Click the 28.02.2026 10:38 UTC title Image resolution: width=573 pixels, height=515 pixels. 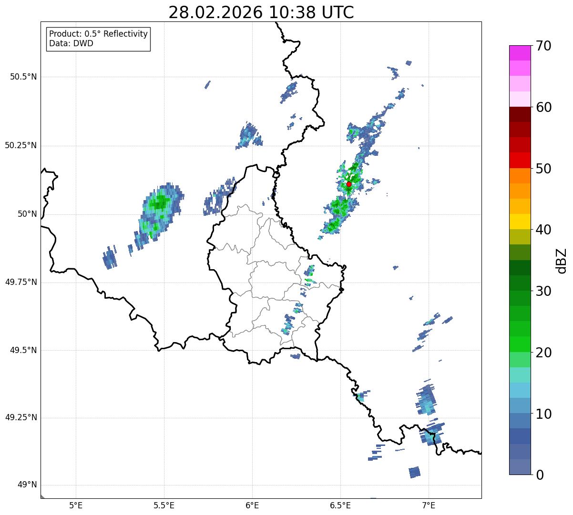[x=261, y=12]
